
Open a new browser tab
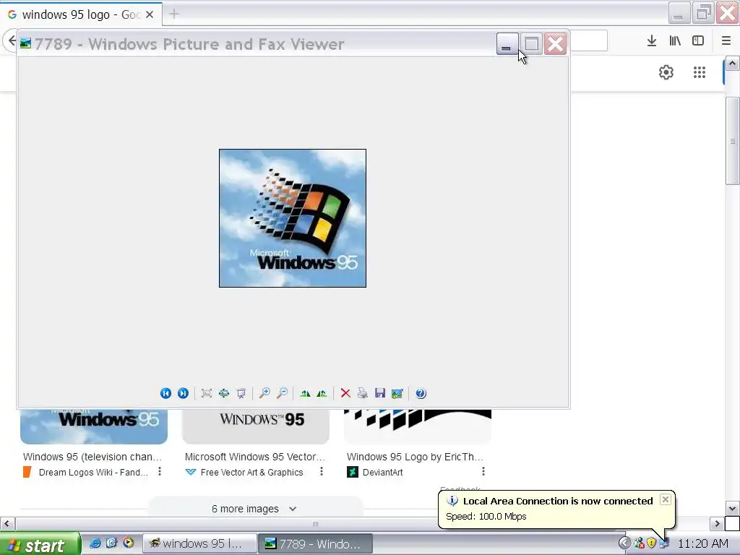point(174,14)
